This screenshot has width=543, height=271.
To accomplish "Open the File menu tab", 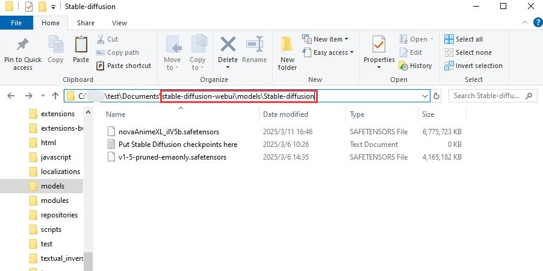I will (16, 23).
